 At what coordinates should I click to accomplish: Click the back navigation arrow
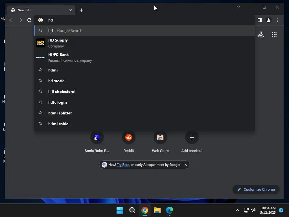tap(11, 20)
